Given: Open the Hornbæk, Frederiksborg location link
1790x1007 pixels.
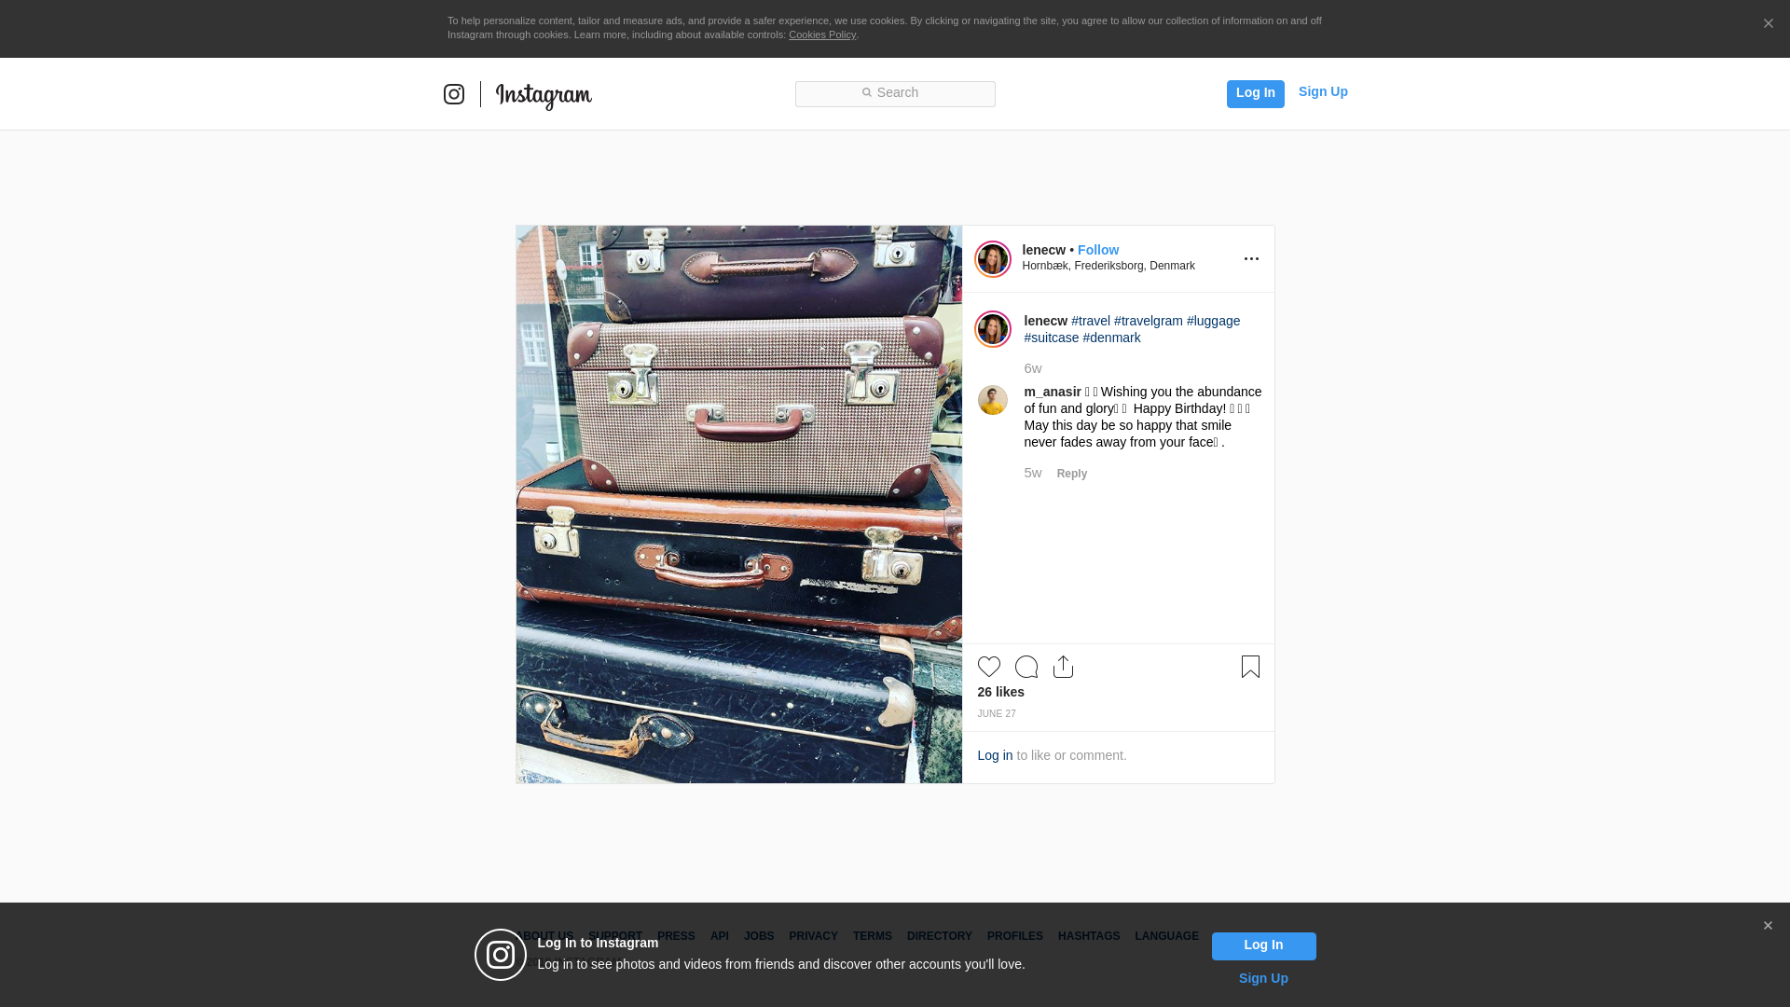Looking at the screenshot, I should (x=1108, y=266).
